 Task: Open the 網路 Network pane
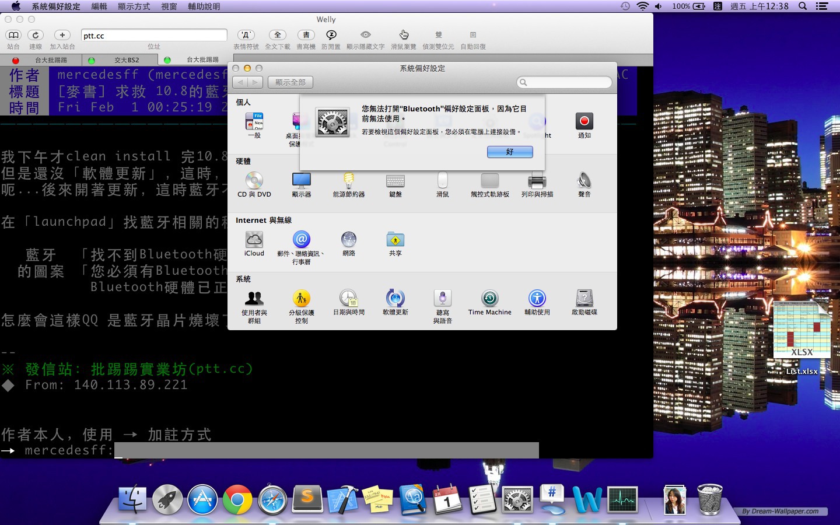coord(349,243)
